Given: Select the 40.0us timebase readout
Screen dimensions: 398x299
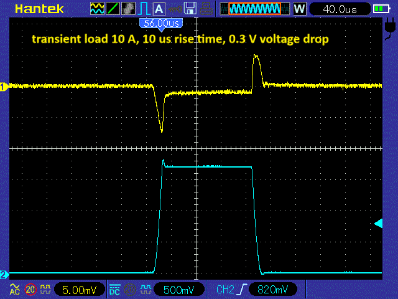Looking at the screenshot, I should tap(340, 9).
